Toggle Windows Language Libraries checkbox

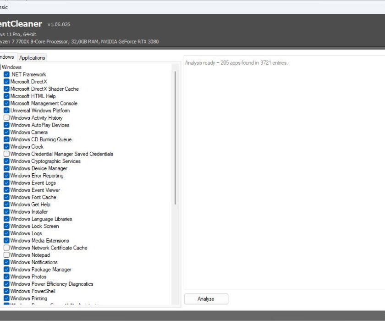[6, 219]
